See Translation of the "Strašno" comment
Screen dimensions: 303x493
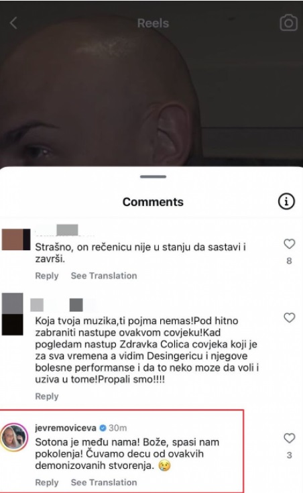(104, 276)
